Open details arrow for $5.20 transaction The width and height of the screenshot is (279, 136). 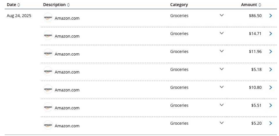(271, 123)
